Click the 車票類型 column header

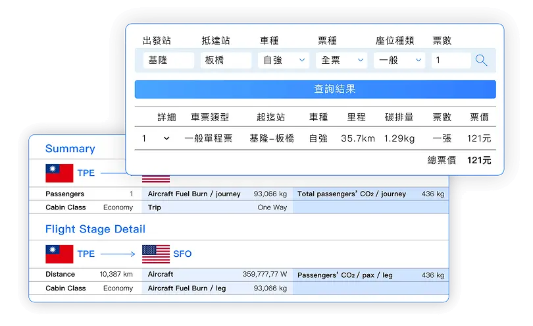(x=210, y=117)
